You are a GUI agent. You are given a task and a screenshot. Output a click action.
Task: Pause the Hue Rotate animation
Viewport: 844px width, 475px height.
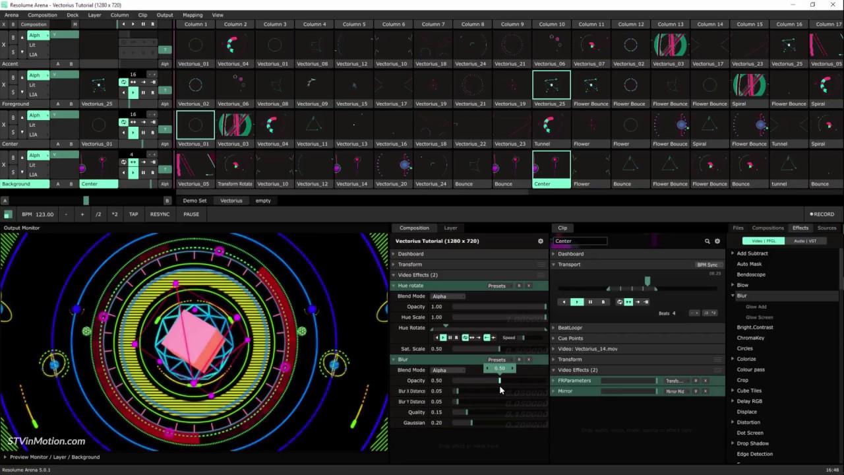coord(450,338)
